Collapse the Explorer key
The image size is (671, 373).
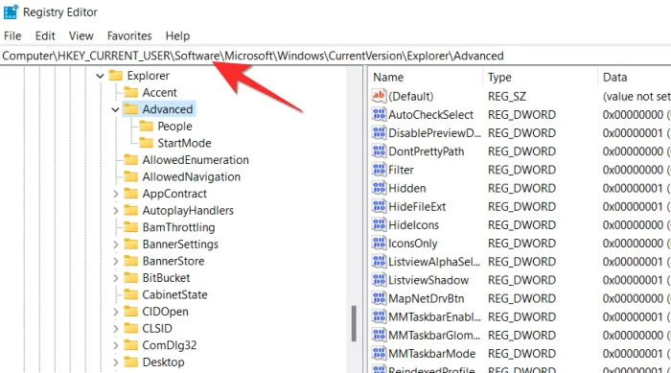coord(100,76)
